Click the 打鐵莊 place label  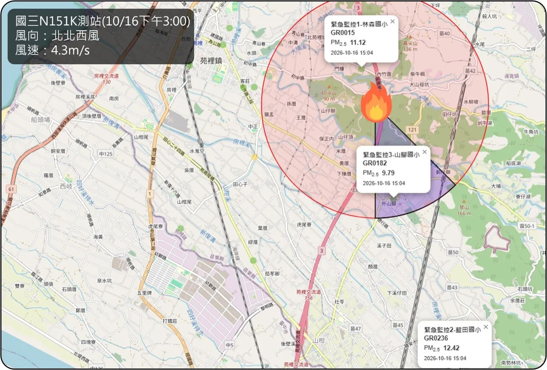[170, 321]
